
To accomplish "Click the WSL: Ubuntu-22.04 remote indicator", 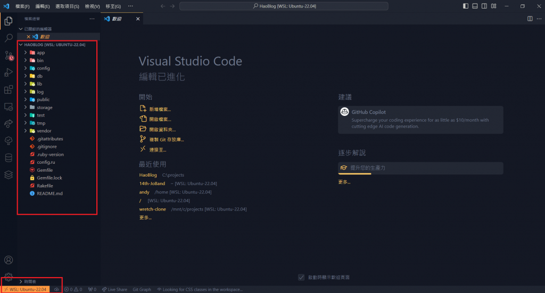I will pos(25,289).
